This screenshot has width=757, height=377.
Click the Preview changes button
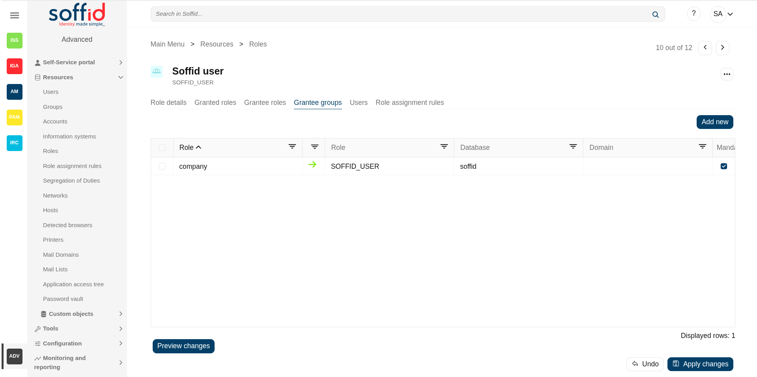[x=183, y=346]
